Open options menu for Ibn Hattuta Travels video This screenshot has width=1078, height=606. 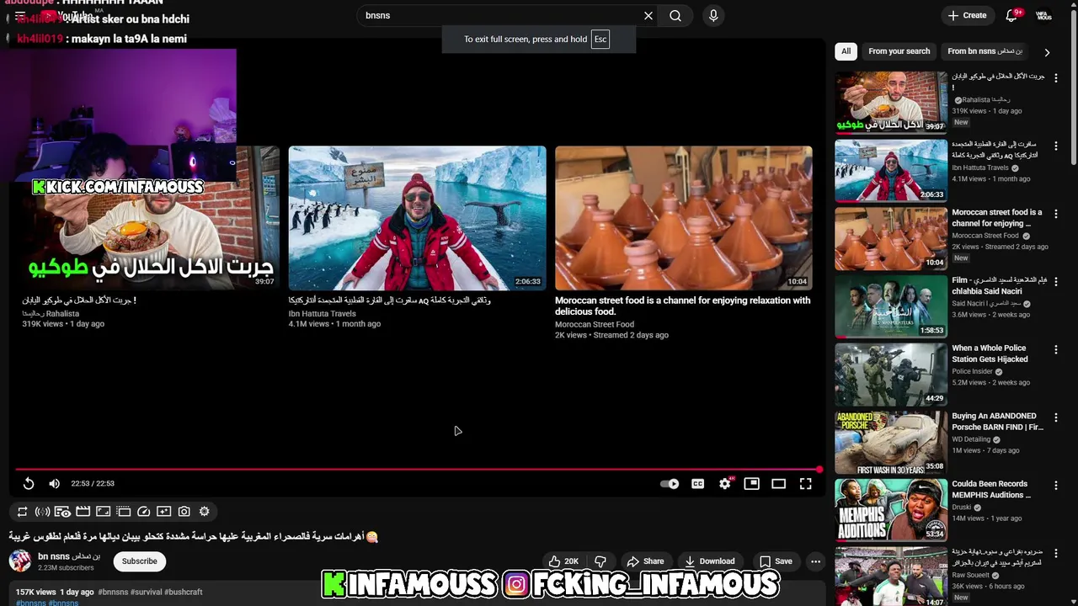click(1056, 146)
